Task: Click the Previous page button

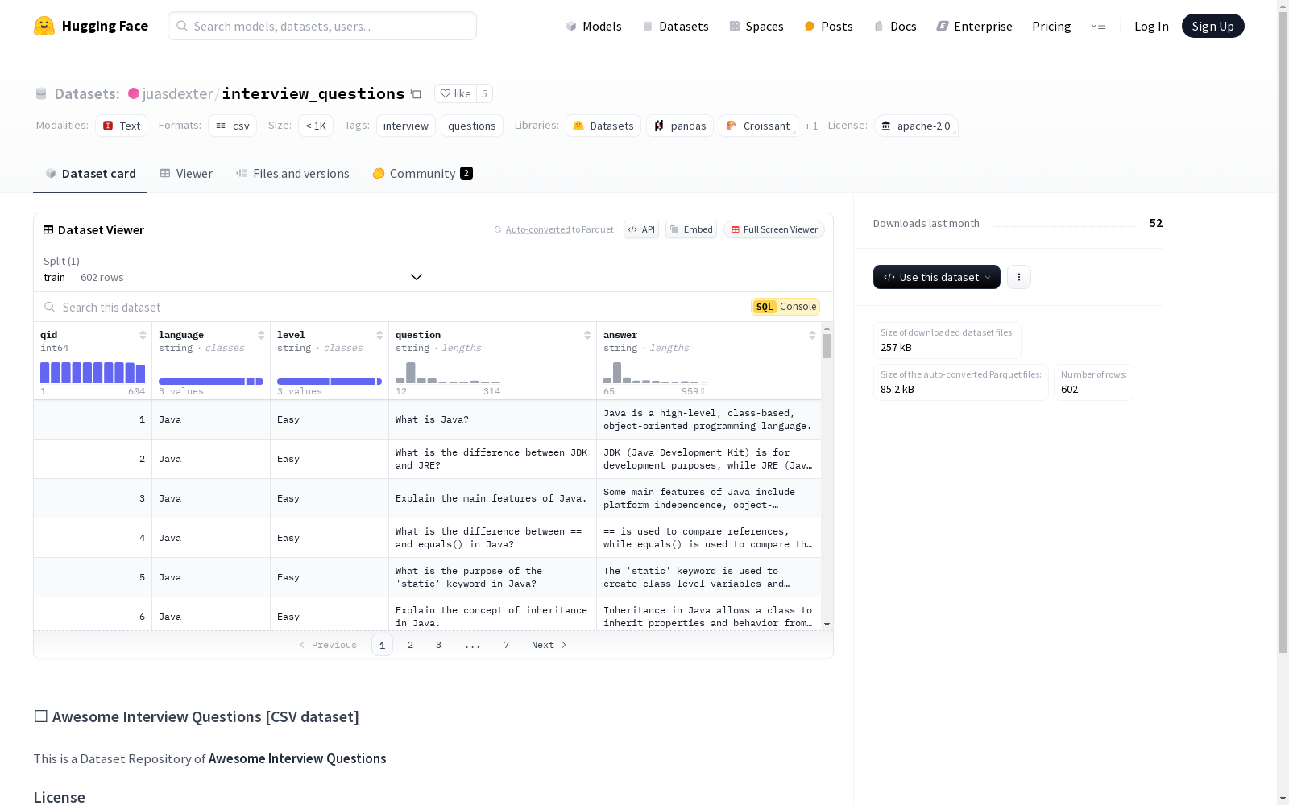Action: [328, 645]
